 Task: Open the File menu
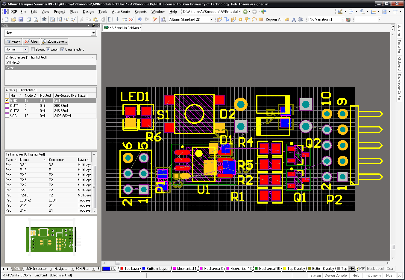pyautogui.click(x=23, y=12)
